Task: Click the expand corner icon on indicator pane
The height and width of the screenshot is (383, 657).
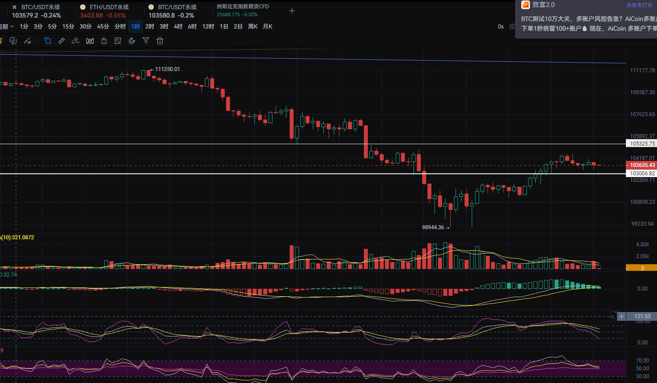Action: [614, 315]
